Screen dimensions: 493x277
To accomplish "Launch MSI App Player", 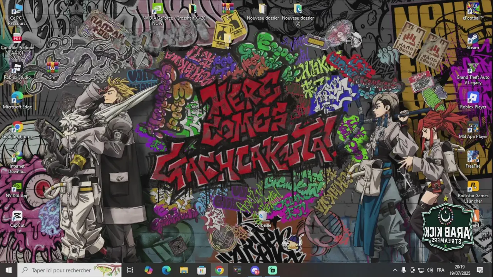I will pos(473,130).
